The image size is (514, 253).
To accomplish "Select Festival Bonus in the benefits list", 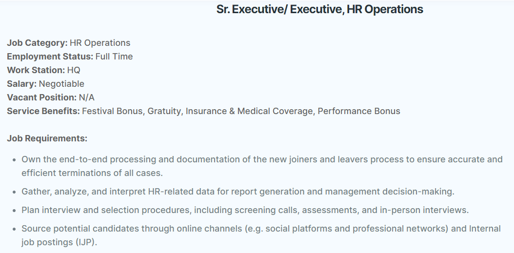I will click(112, 111).
